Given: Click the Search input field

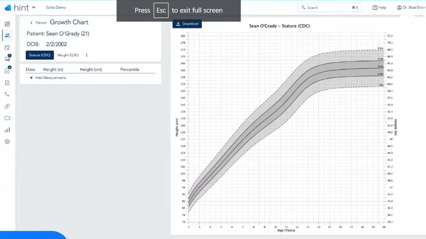Looking at the screenshot, I should pos(328,8).
